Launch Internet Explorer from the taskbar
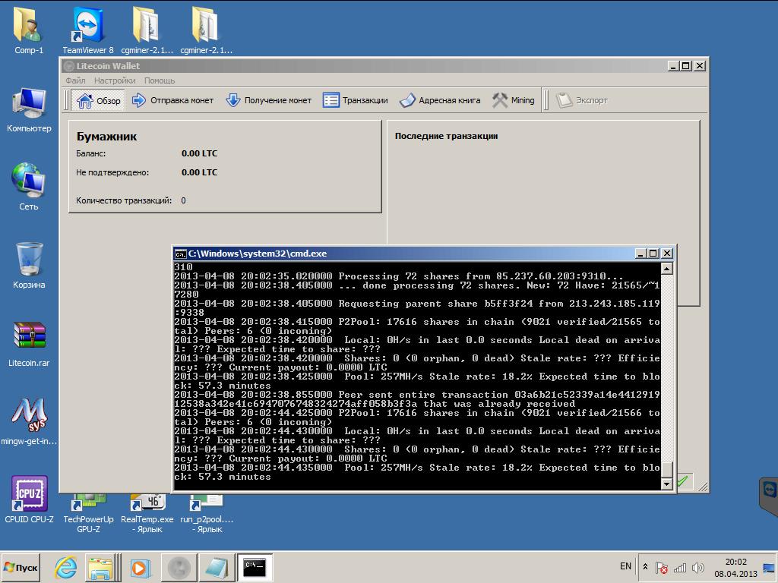 coord(66,567)
